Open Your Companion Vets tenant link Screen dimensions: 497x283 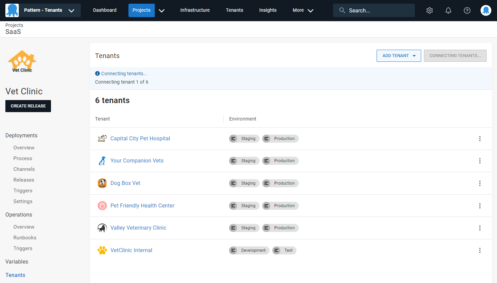point(137,161)
